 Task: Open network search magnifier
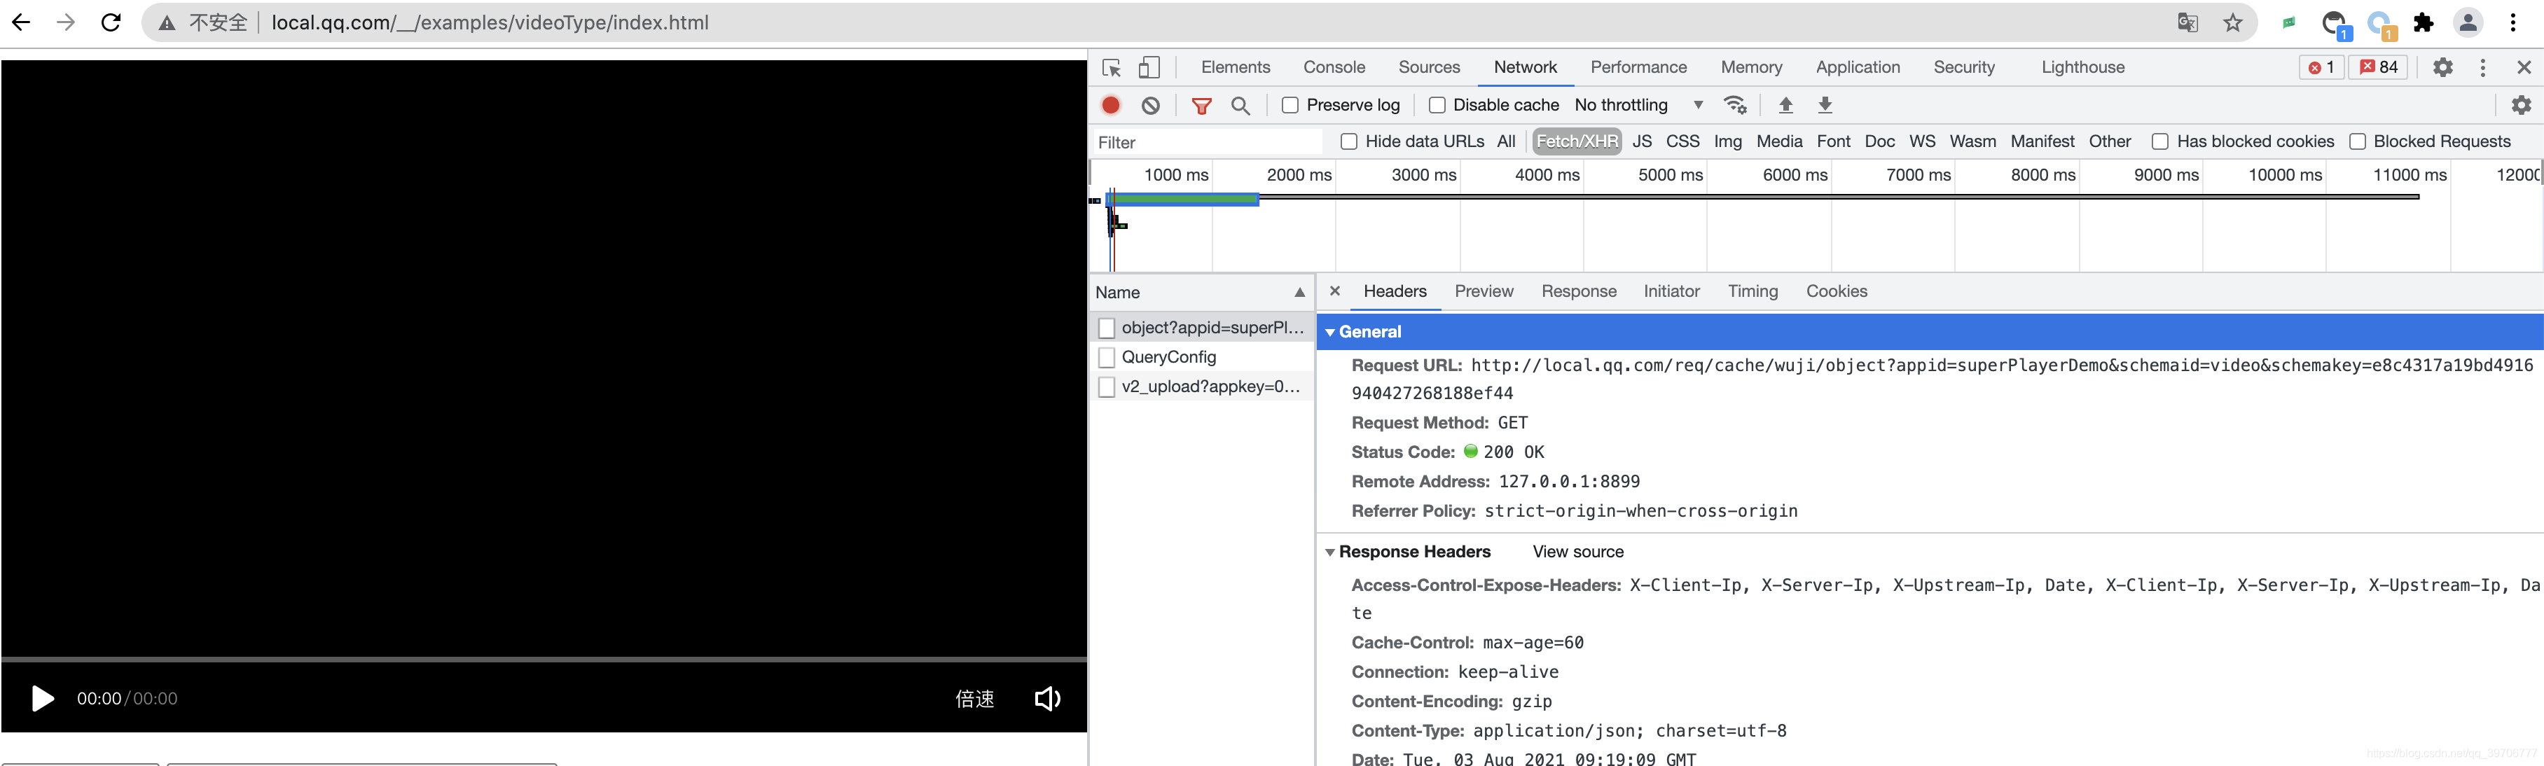1240,104
